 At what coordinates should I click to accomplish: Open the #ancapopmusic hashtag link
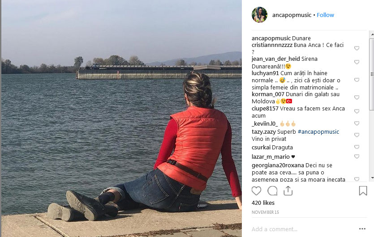(x=318, y=132)
